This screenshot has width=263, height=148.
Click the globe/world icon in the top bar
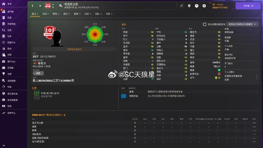[189, 6]
